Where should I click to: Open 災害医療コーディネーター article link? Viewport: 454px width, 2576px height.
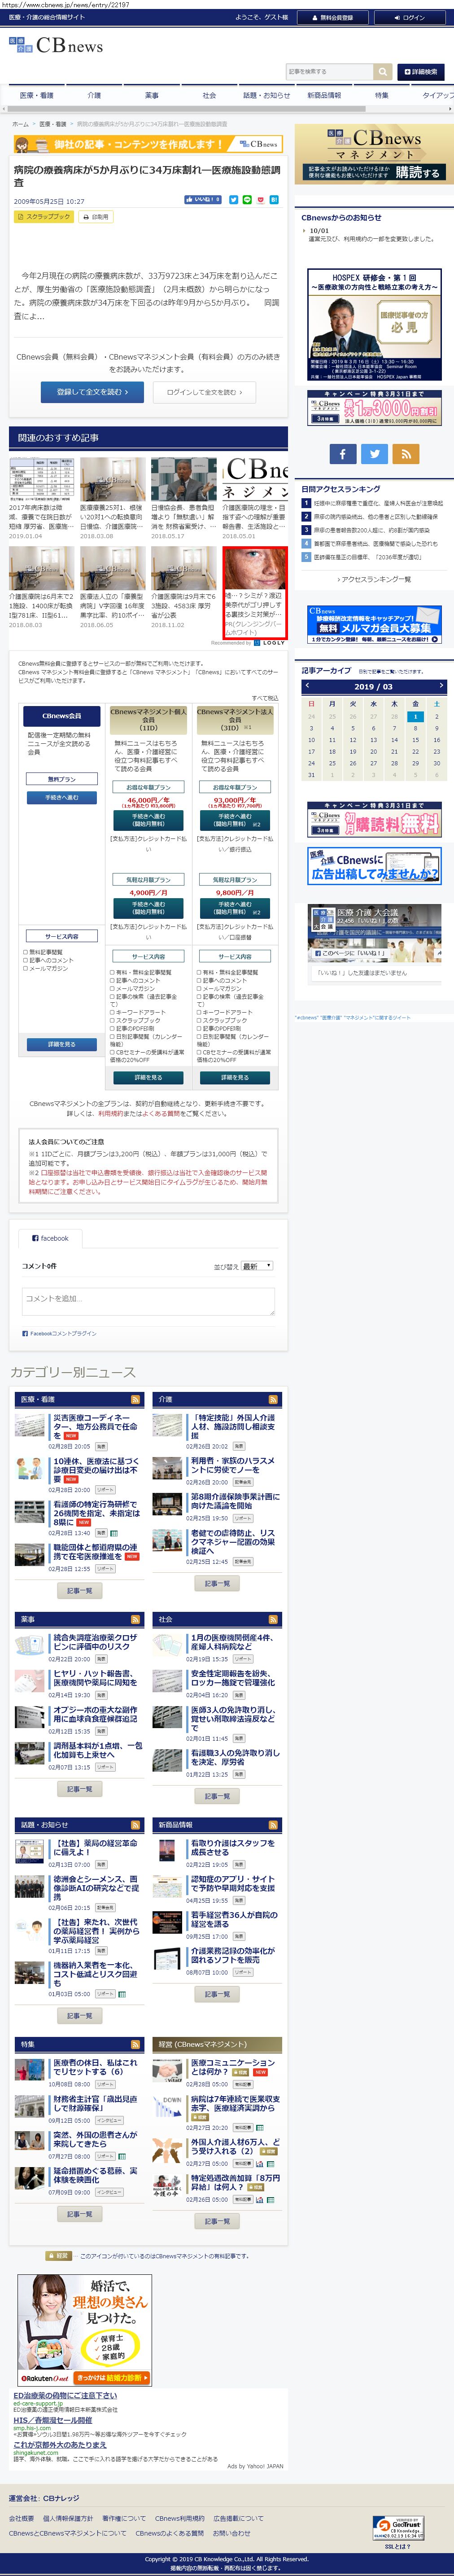[x=95, y=1426]
